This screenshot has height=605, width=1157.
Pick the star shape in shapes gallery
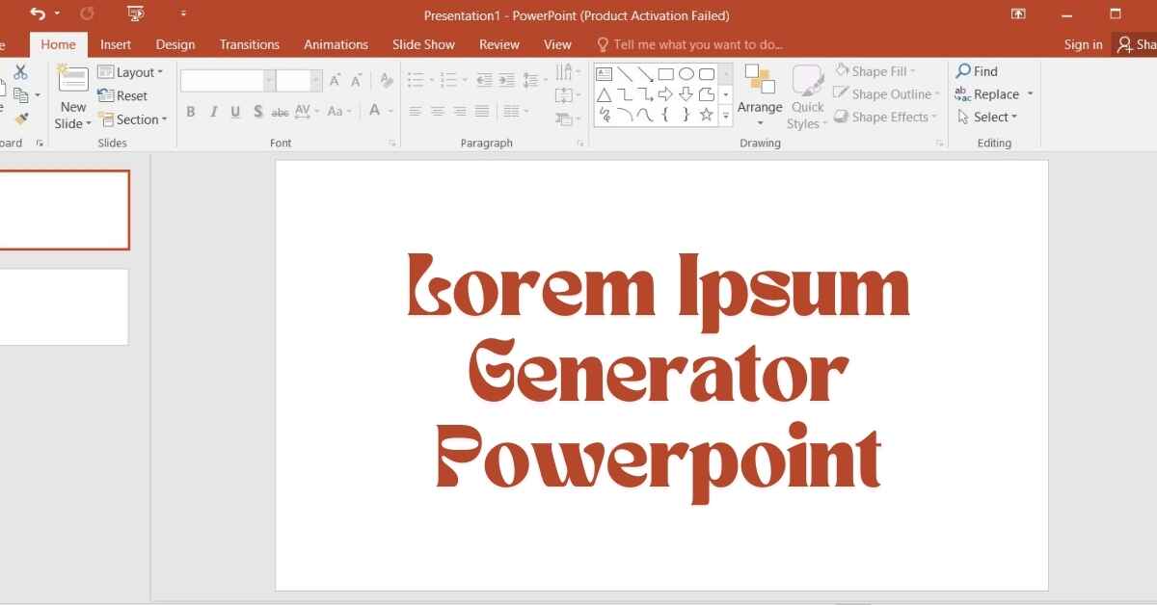[707, 115]
